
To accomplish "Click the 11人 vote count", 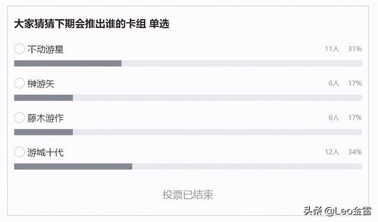I will coord(332,49).
